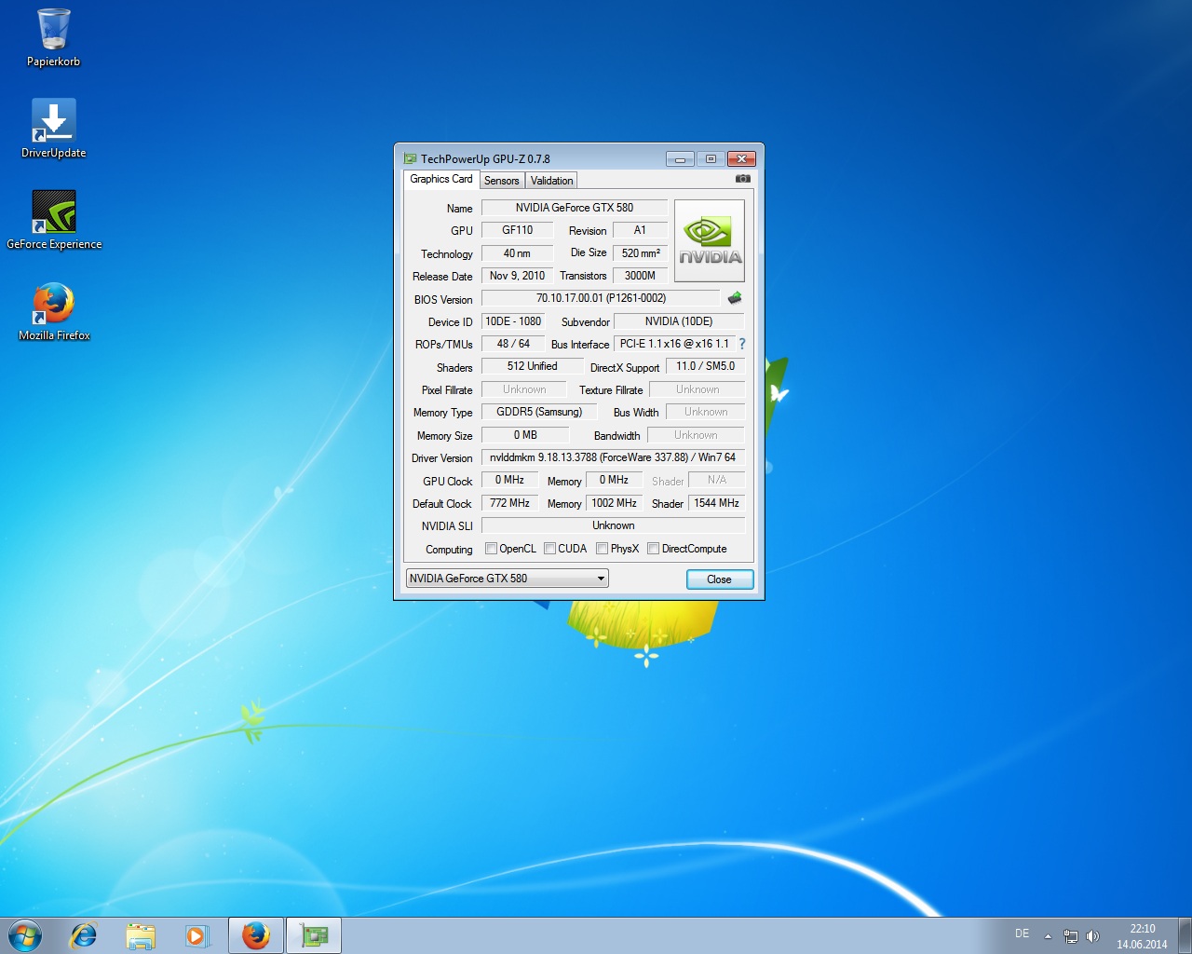Viewport: 1192px width, 954px height.
Task: Click the Pixel Fillrate field Unknown
Action: pos(524,389)
